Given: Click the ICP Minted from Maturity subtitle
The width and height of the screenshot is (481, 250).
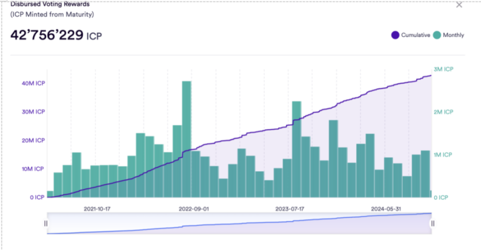Looking at the screenshot, I should [x=53, y=15].
